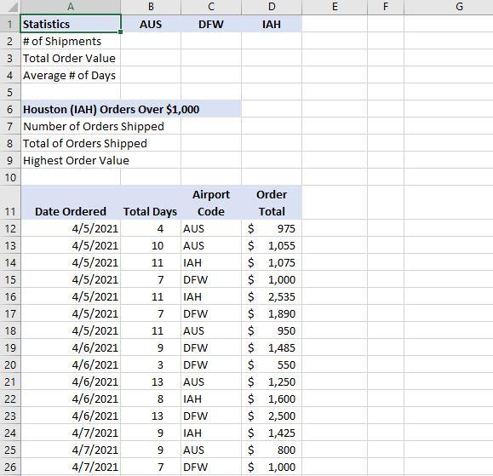Select column C header
The image size is (493, 476).
tap(211, 7)
